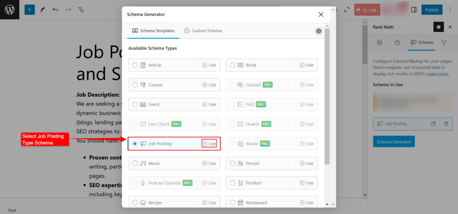Click Use for Article schema
Image resolution: width=458 pixels, height=214 pixels.
point(209,65)
